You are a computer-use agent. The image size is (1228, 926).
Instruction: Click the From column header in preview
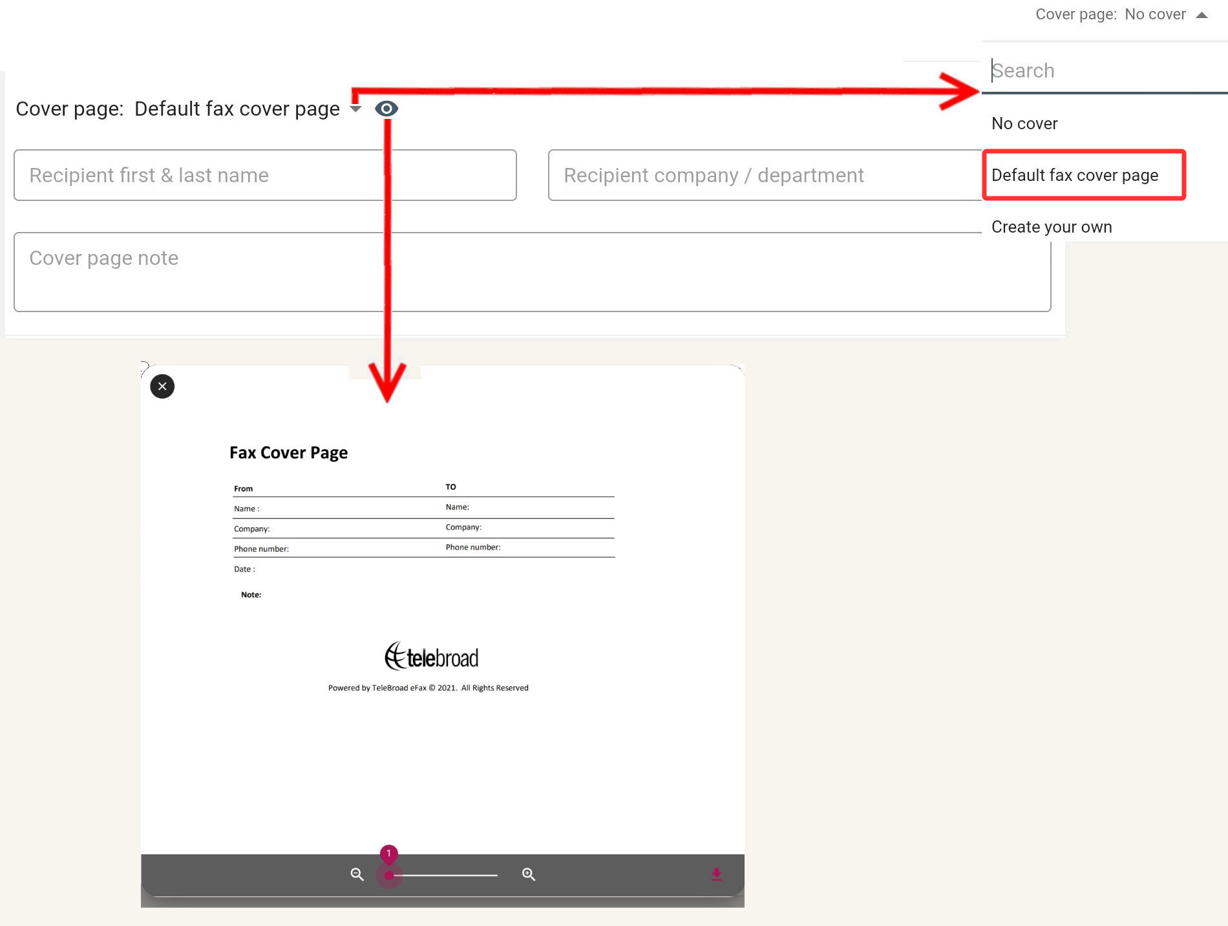pos(243,489)
